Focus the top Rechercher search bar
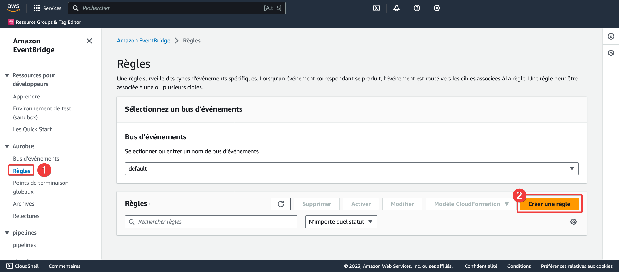The height and width of the screenshot is (272, 619). click(177, 8)
